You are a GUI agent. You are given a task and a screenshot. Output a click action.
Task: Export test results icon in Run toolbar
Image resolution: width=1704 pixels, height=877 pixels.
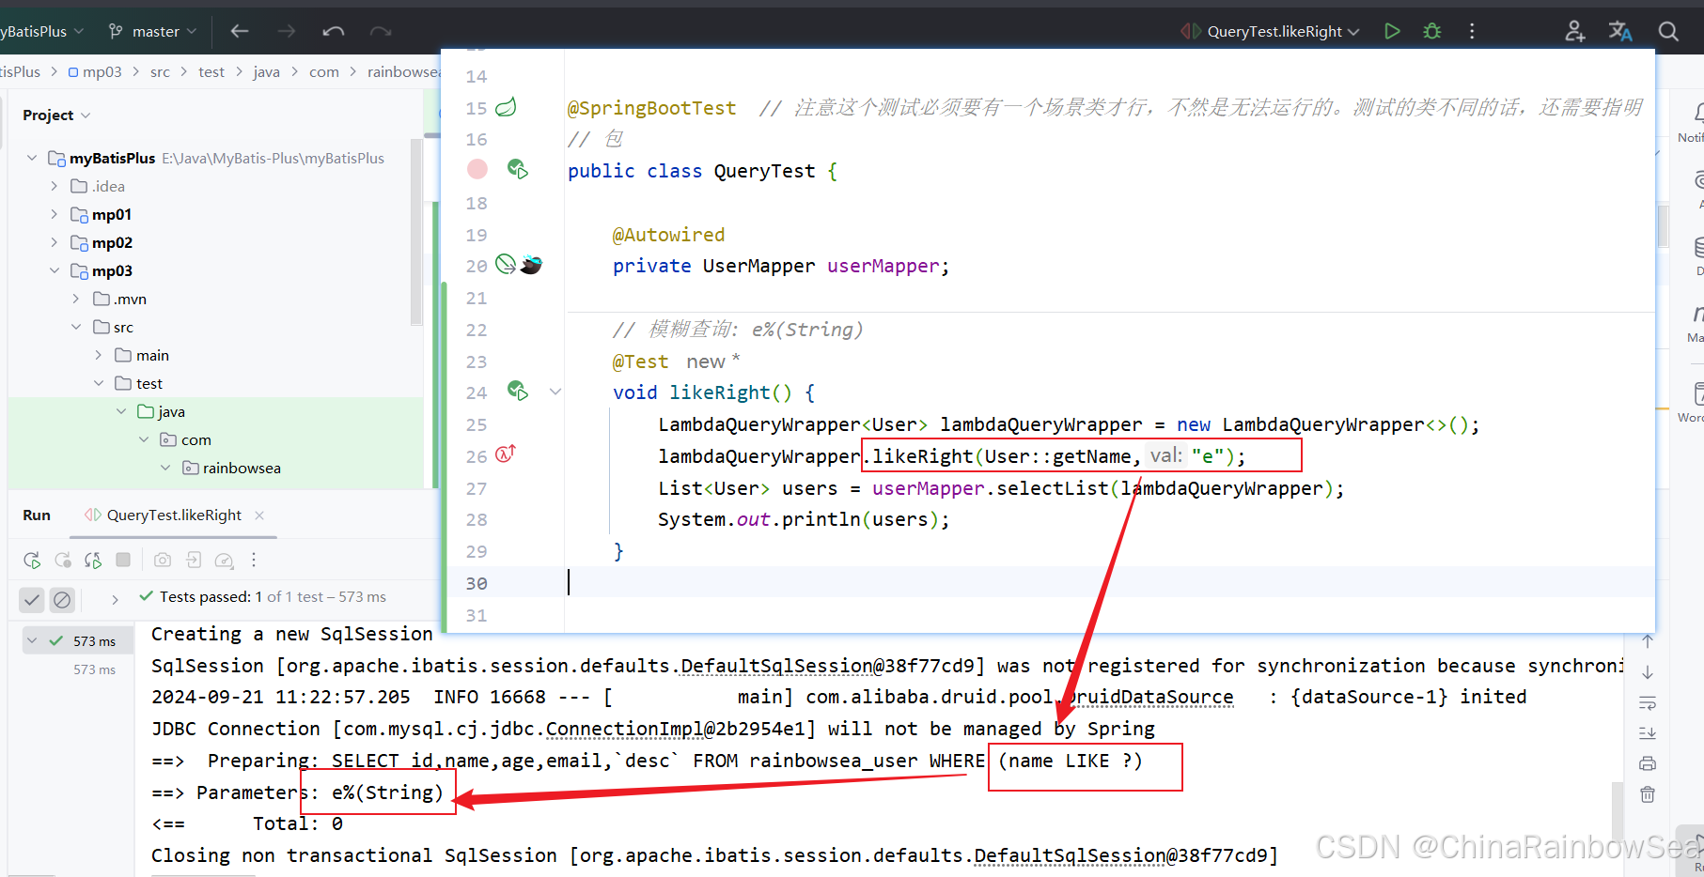coord(194,560)
